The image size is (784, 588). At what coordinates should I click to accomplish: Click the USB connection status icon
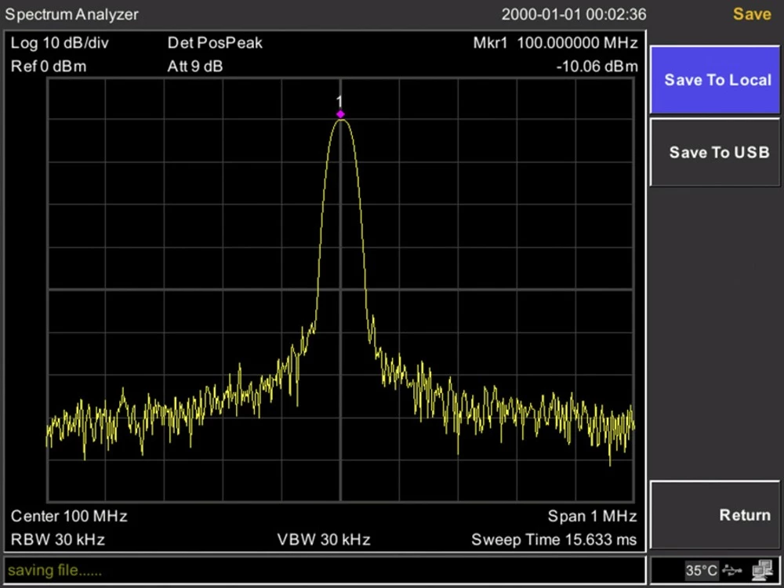(731, 570)
